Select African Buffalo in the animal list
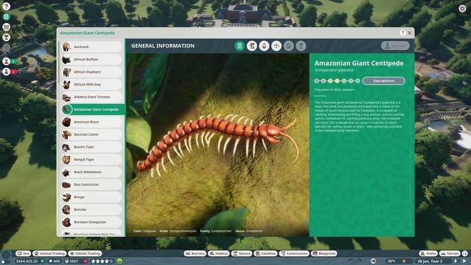The width and height of the screenshot is (471, 265). [x=91, y=59]
